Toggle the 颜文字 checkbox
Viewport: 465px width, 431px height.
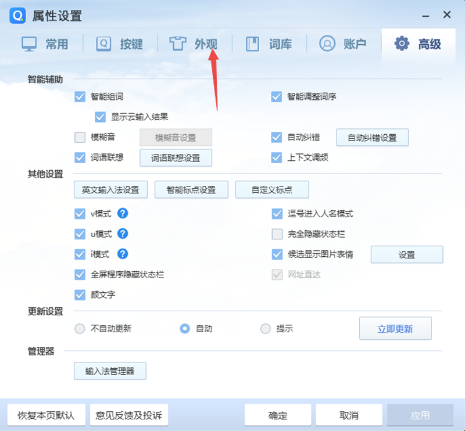click(x=80, y=295)
